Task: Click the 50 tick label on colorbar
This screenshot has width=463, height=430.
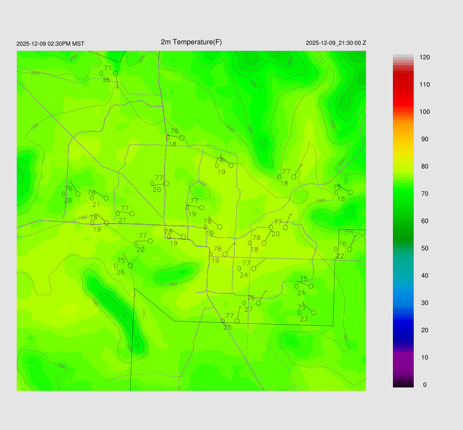Action: (x=425, y=248)
